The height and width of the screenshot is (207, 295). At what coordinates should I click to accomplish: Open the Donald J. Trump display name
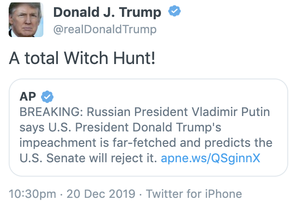pyautogui.click(x=107, y=12)
